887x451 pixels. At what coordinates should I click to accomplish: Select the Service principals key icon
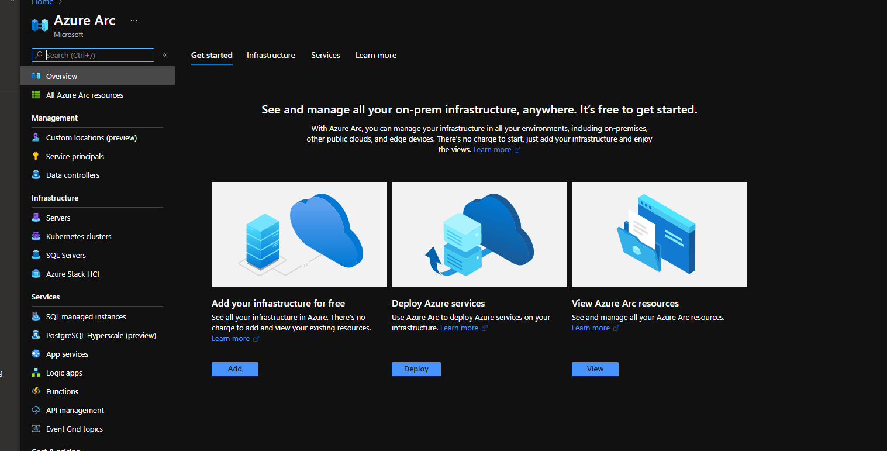click(36, 156)
